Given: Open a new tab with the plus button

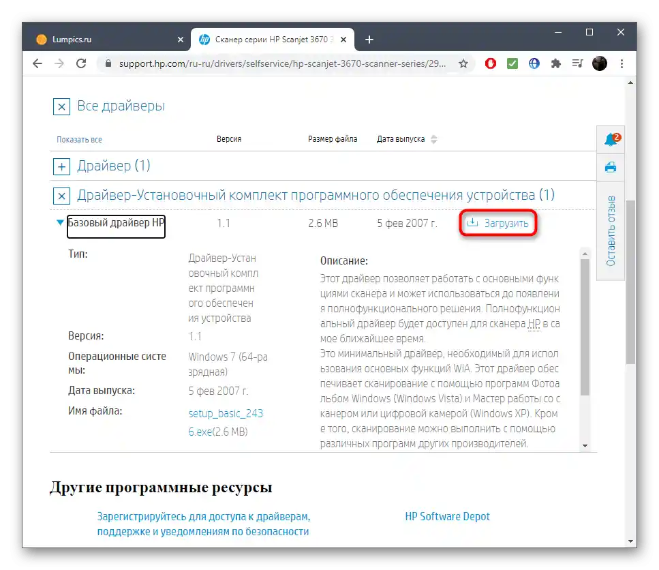Looking at the screenshot, I should pyautogui.click(x=369, y=40).
